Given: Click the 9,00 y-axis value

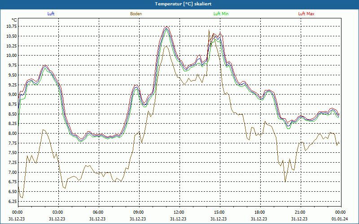Looking at the screenshot, I should tap(13, 95).
